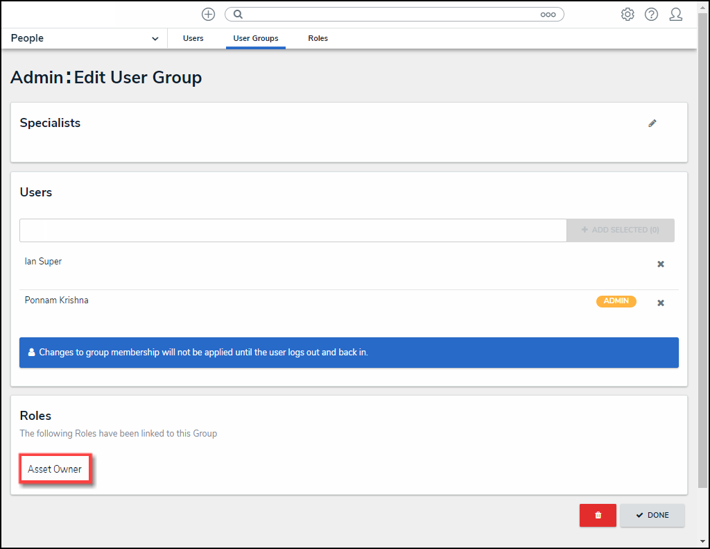Open the user profile icon

(675, 15)
